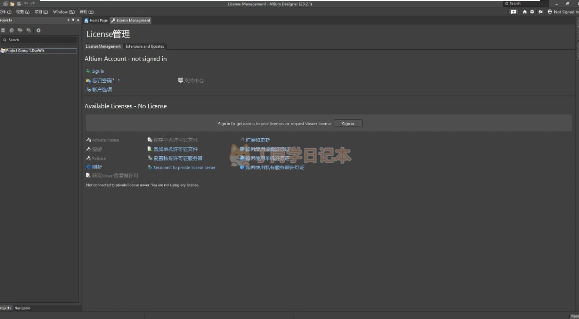Open the 视图 (V) menu
Viewport: 579px width, 319px height.
pos(23,12)
